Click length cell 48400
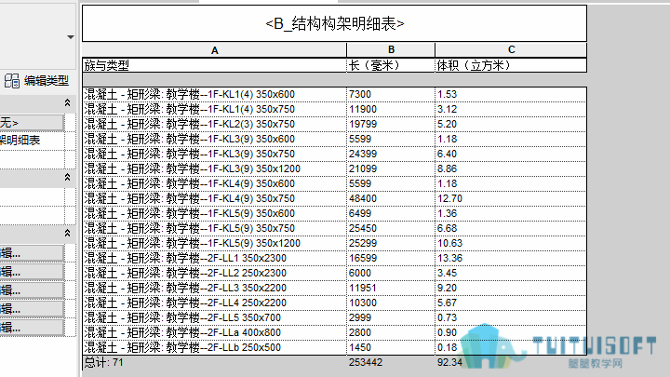The height and width of the screenshot is (377, 670). pos(391,199)
